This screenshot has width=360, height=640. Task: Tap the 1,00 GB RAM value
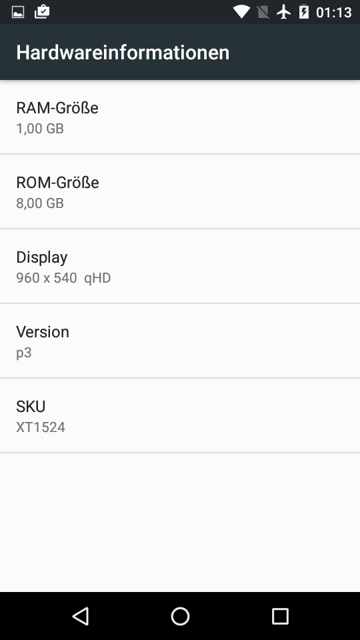[x=40, y=129]
